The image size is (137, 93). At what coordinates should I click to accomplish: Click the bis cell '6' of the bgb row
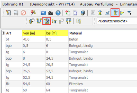click(x=57, y=46)
